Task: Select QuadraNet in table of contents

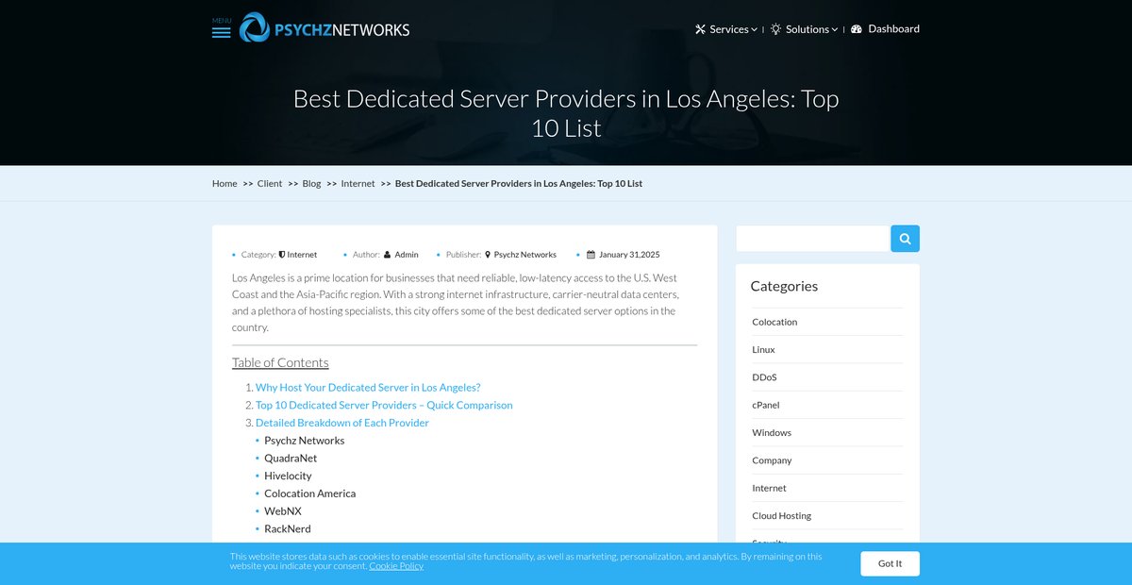Action: (x=291, y=458)
